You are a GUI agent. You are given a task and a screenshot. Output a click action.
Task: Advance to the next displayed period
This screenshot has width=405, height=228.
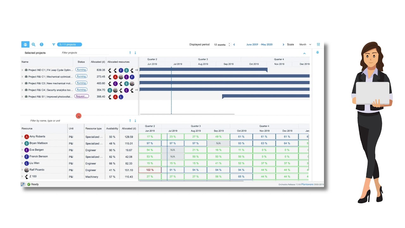[283, 45]
